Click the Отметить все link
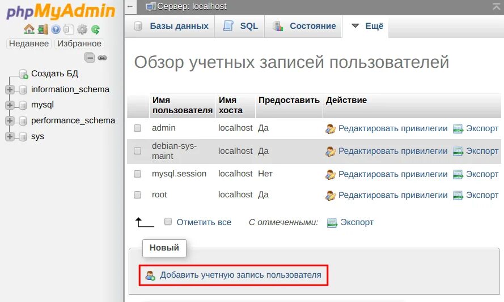504x302 pixels. point(204,222)
